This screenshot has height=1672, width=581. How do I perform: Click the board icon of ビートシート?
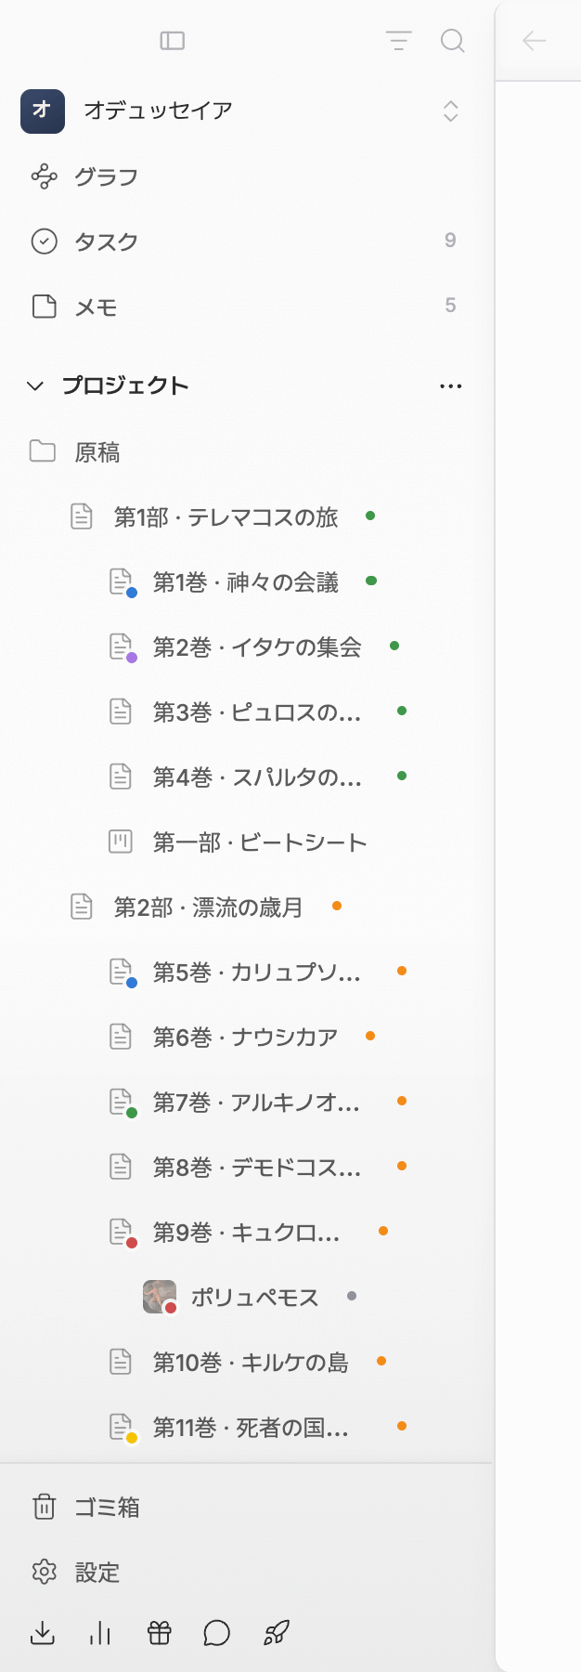[121, 842]
